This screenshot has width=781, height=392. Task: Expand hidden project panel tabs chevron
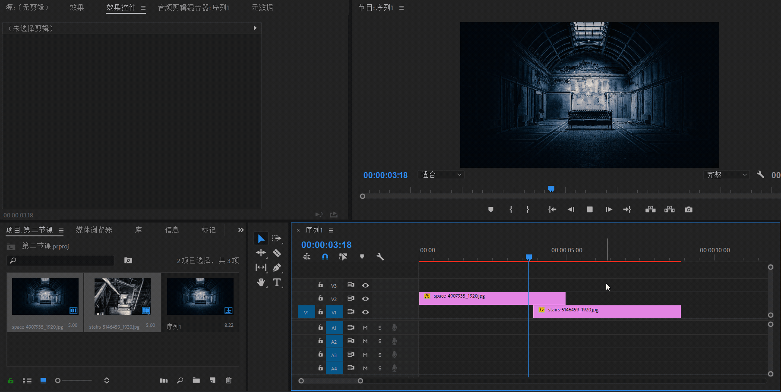point(241,230)
